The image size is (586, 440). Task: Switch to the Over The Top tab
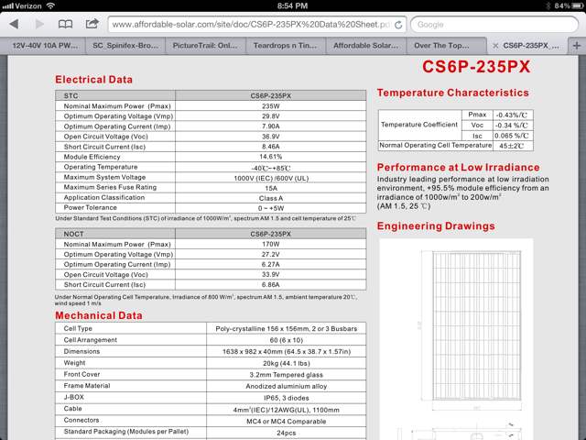point(441,46)
